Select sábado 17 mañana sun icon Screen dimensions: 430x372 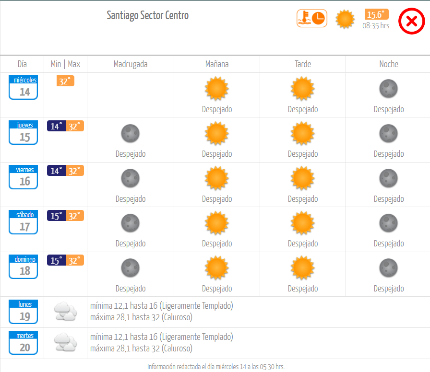point(216,223)
